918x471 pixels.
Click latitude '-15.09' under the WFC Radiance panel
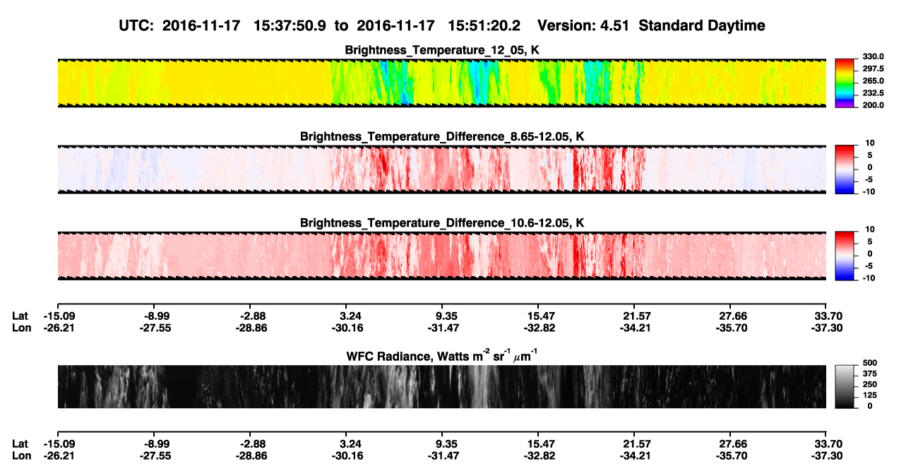click(x=59, y=443)
